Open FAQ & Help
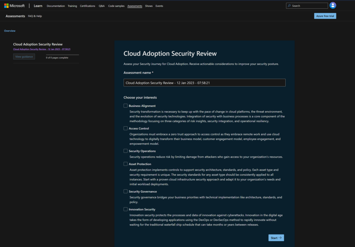Viewport: 355px width, 247px height. tap(35, 16)
